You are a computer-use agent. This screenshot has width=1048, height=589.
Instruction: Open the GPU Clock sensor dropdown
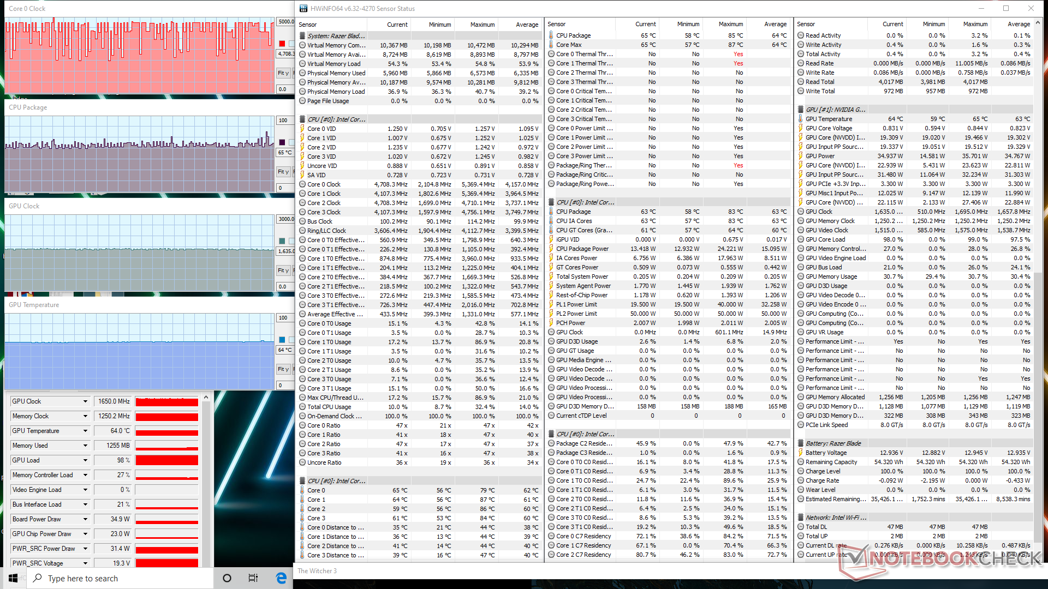pyautogui.click(x=85, y=401)
